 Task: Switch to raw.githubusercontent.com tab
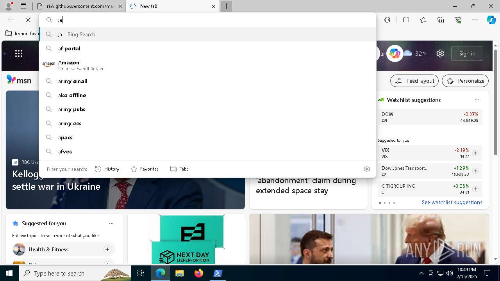(79, 6)
